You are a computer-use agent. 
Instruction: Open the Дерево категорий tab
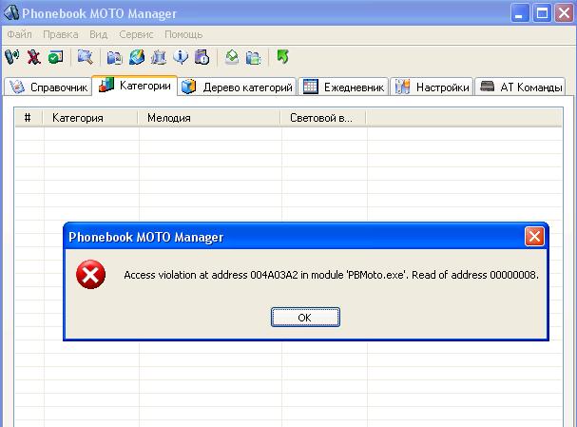(x=238, y=87)
